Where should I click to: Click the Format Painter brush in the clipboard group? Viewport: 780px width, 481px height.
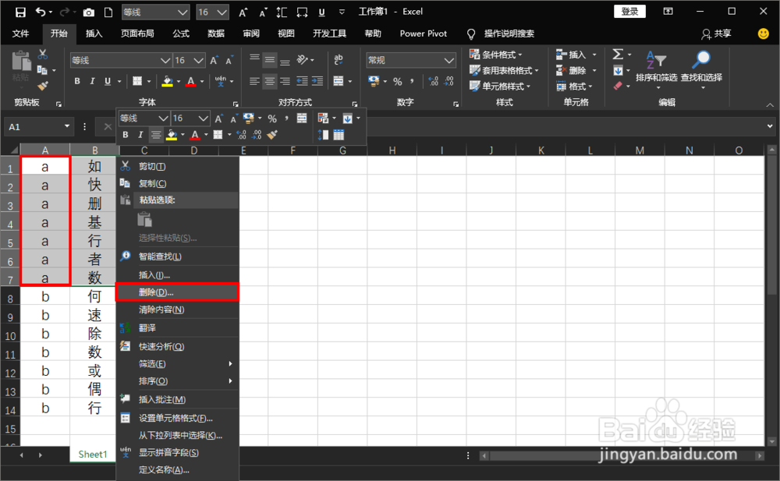pyautogui.click(x=43, y=86)
